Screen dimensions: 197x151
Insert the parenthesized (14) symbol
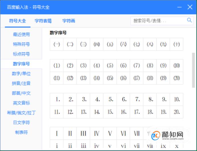[x=97, y=78]
